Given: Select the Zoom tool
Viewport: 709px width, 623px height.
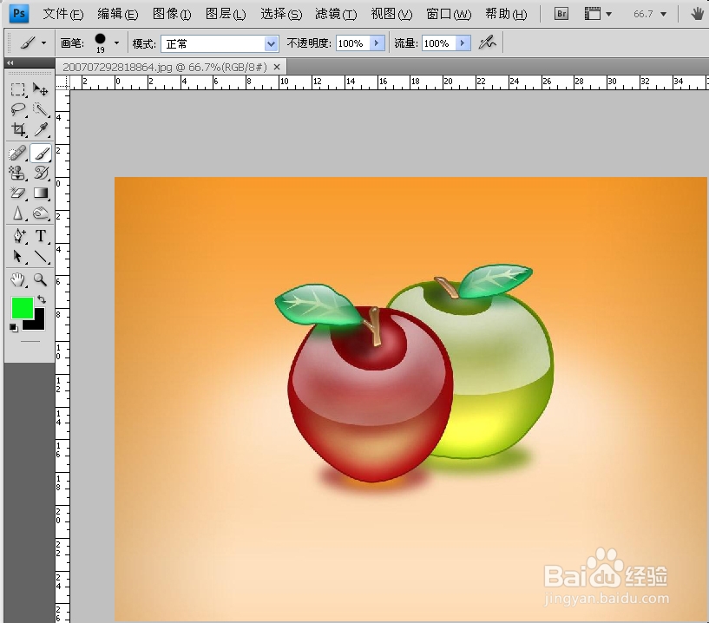Looking at the screenshot, I should point(41,280).
